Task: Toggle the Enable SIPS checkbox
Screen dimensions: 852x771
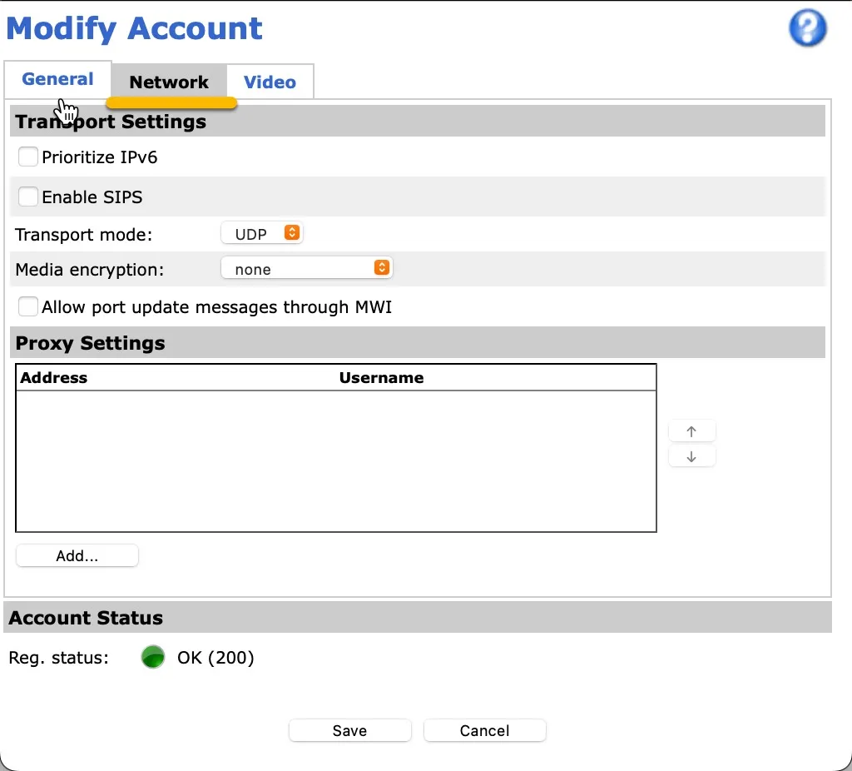Action: (x=27, y=196)
